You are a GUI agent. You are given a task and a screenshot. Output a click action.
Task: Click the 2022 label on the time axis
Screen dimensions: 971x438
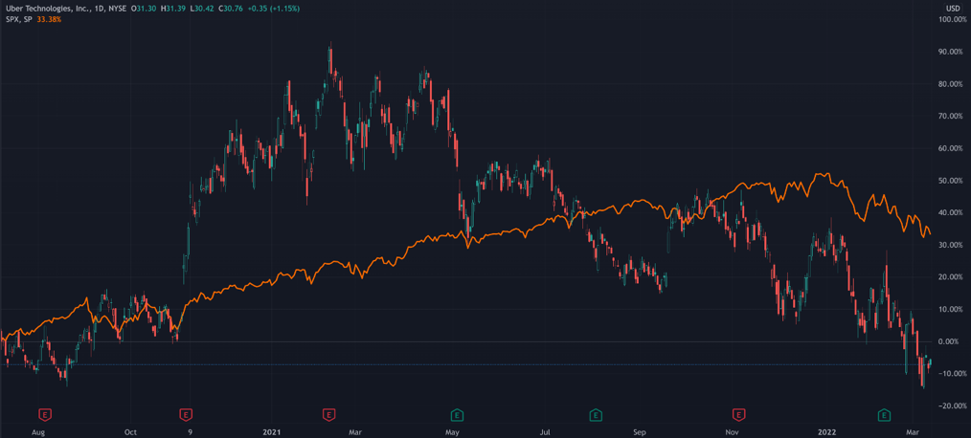coord(829,432)
